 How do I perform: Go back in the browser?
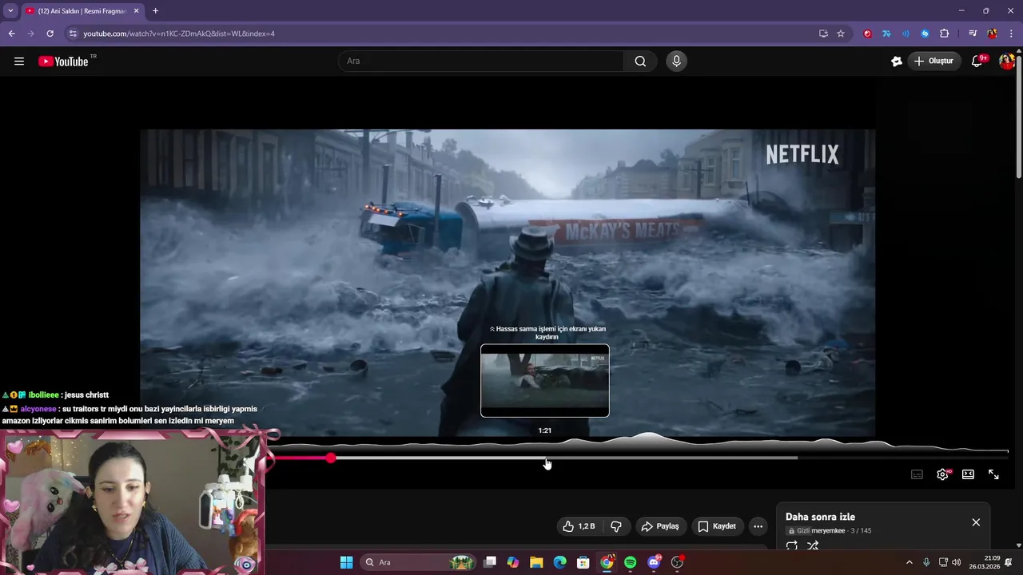(11, 34)
